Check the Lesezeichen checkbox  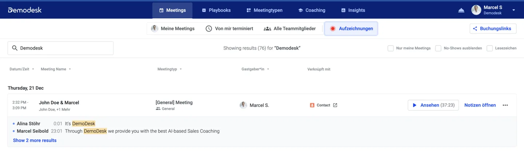point(489,48)
